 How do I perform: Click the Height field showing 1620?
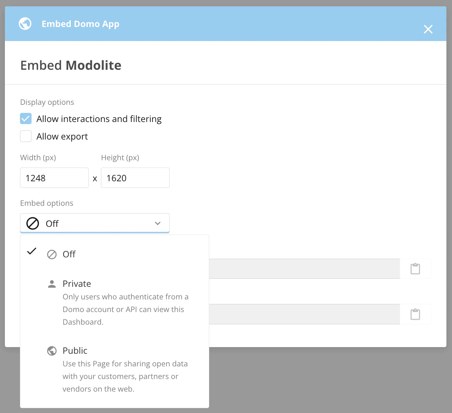(x=135, y=178)
